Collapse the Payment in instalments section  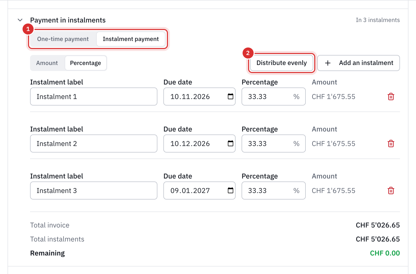tap(20, 20)
